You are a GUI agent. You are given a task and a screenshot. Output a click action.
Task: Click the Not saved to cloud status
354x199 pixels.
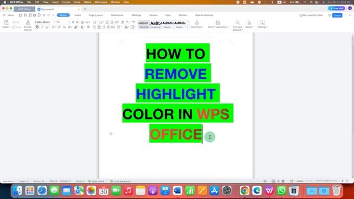(x=311, y=15)
